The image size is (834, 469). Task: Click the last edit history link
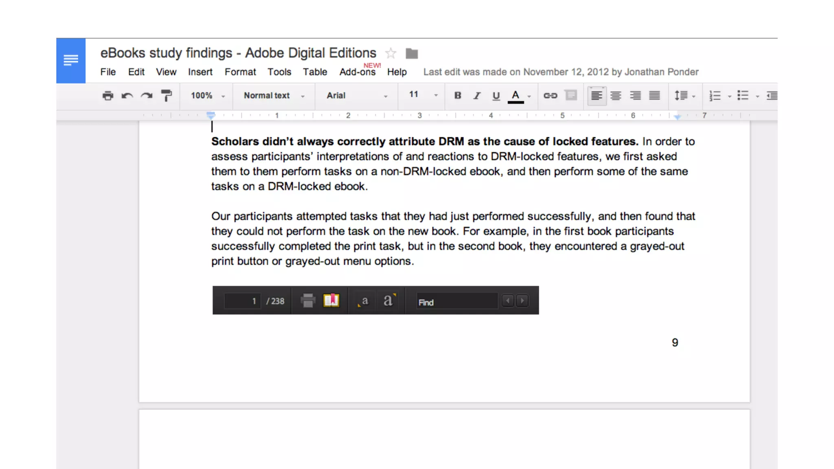point(561,72)
